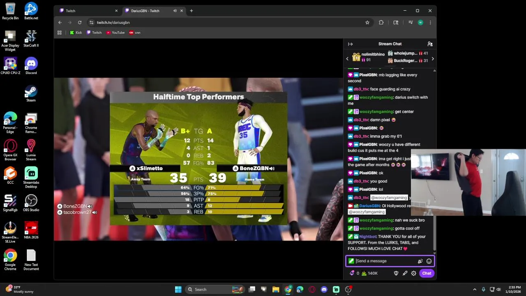Viewport: 526px width, 296px height.
Task: Select SignalRgb desktop shortcut
Action: click(10, 203)
